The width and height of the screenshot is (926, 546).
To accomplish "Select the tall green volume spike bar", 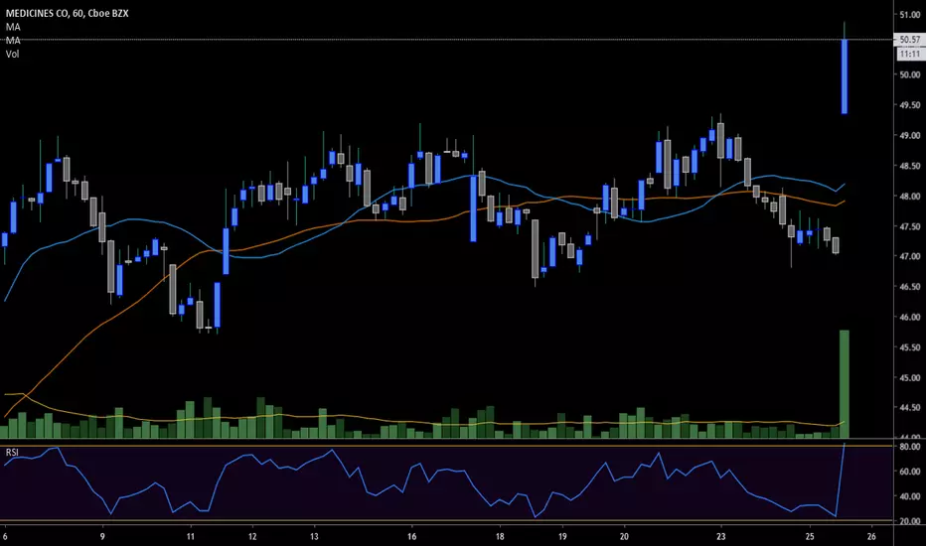I will [x=844, y=383].
